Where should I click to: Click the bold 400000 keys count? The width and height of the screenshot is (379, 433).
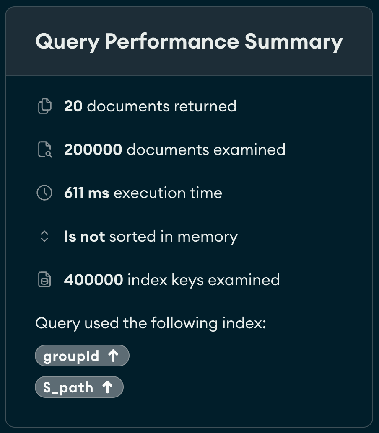[93, 280]
